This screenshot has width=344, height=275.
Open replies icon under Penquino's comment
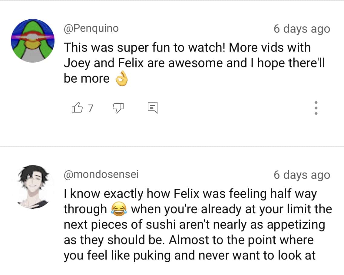[x=153, y=108]
